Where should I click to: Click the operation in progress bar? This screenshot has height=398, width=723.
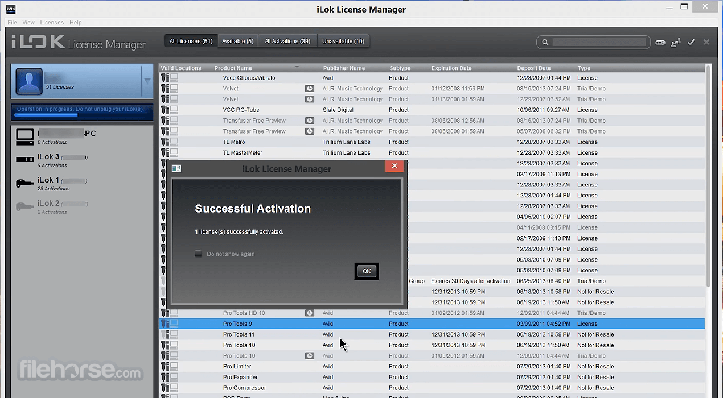coord(82,112)
